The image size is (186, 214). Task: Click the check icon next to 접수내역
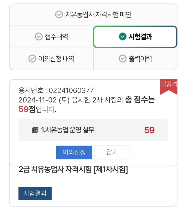[x=38, y=37]
